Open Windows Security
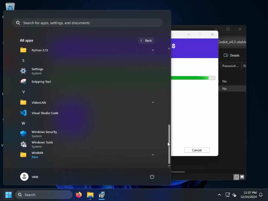The width and height of the screenshot is (268, 201). [87, 134]
